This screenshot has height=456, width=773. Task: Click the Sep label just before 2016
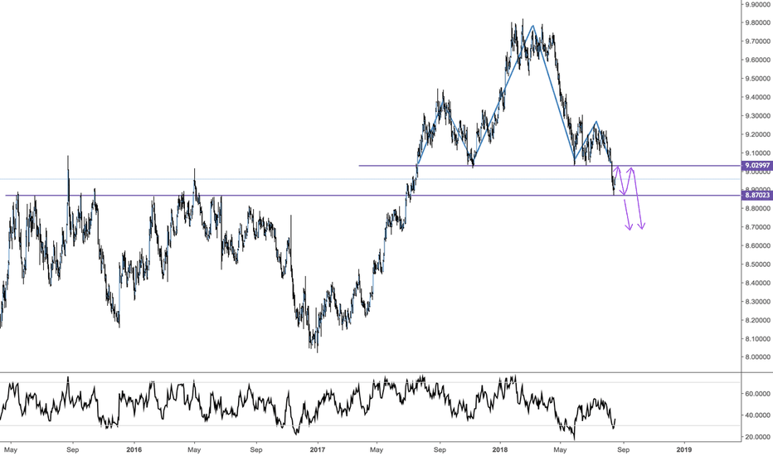72,449
